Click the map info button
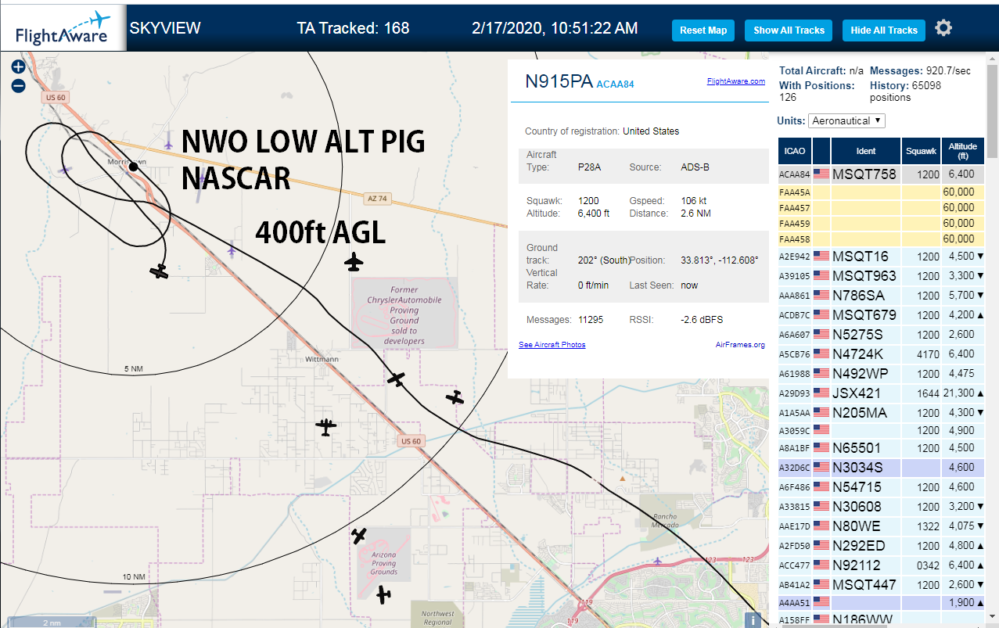The height and width of the screenshot is (628, 999). [x=753, y=620]
